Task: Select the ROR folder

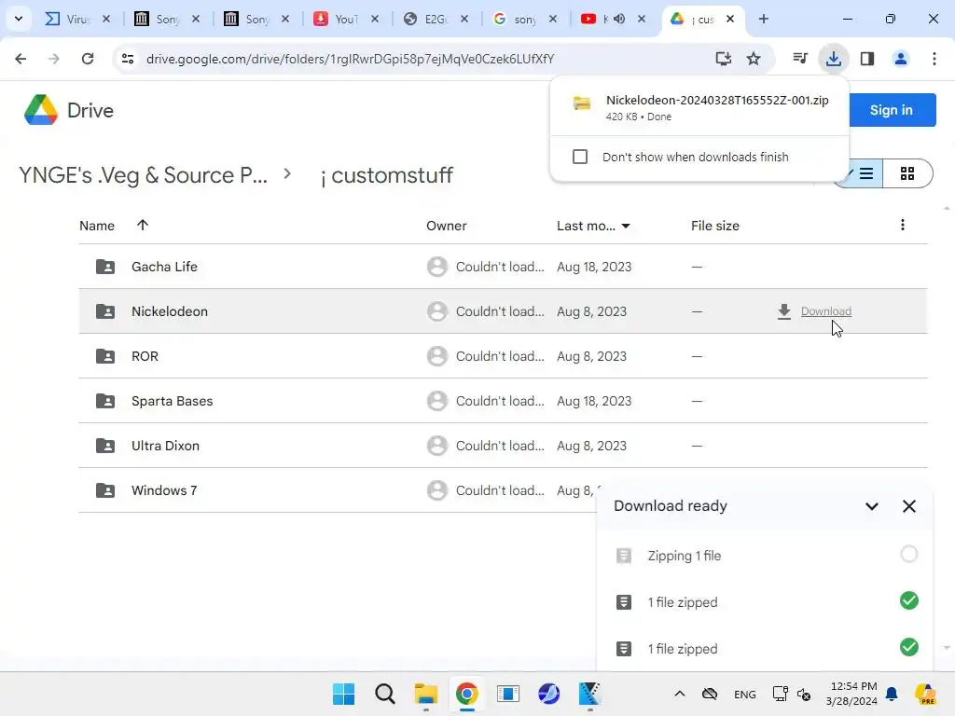Action: point(145,356)
